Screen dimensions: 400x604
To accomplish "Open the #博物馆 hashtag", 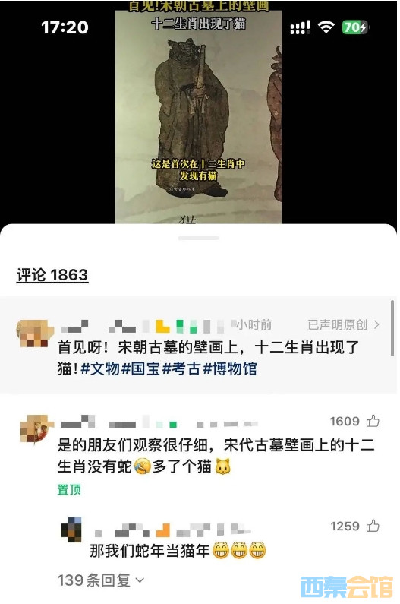I will (x=230, y=368).
